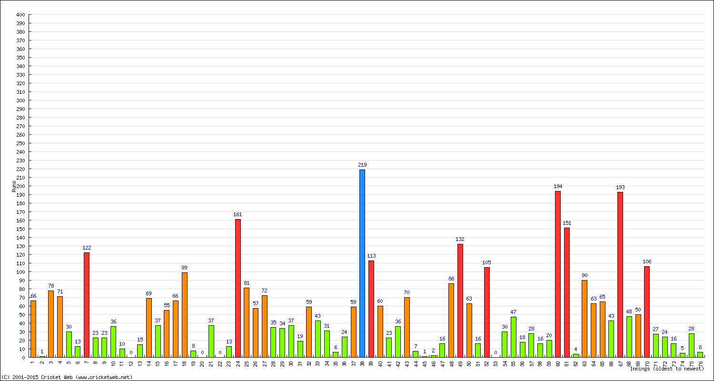
Task: Click the red 132 bar at innings 49
Action: 460,301
